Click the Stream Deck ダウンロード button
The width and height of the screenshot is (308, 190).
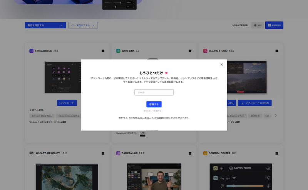point(67,103)
